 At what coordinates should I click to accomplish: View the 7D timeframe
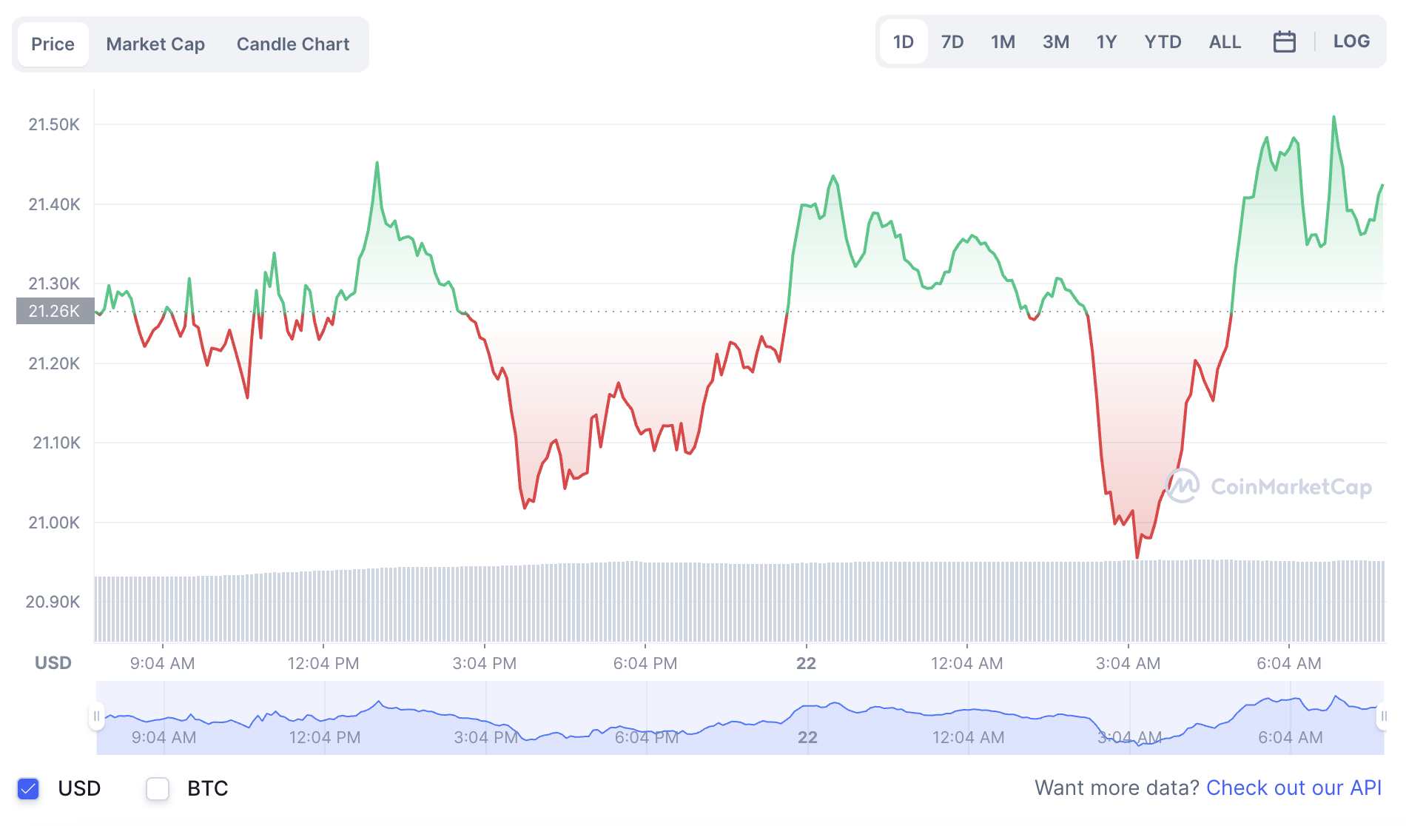[952, 41]
